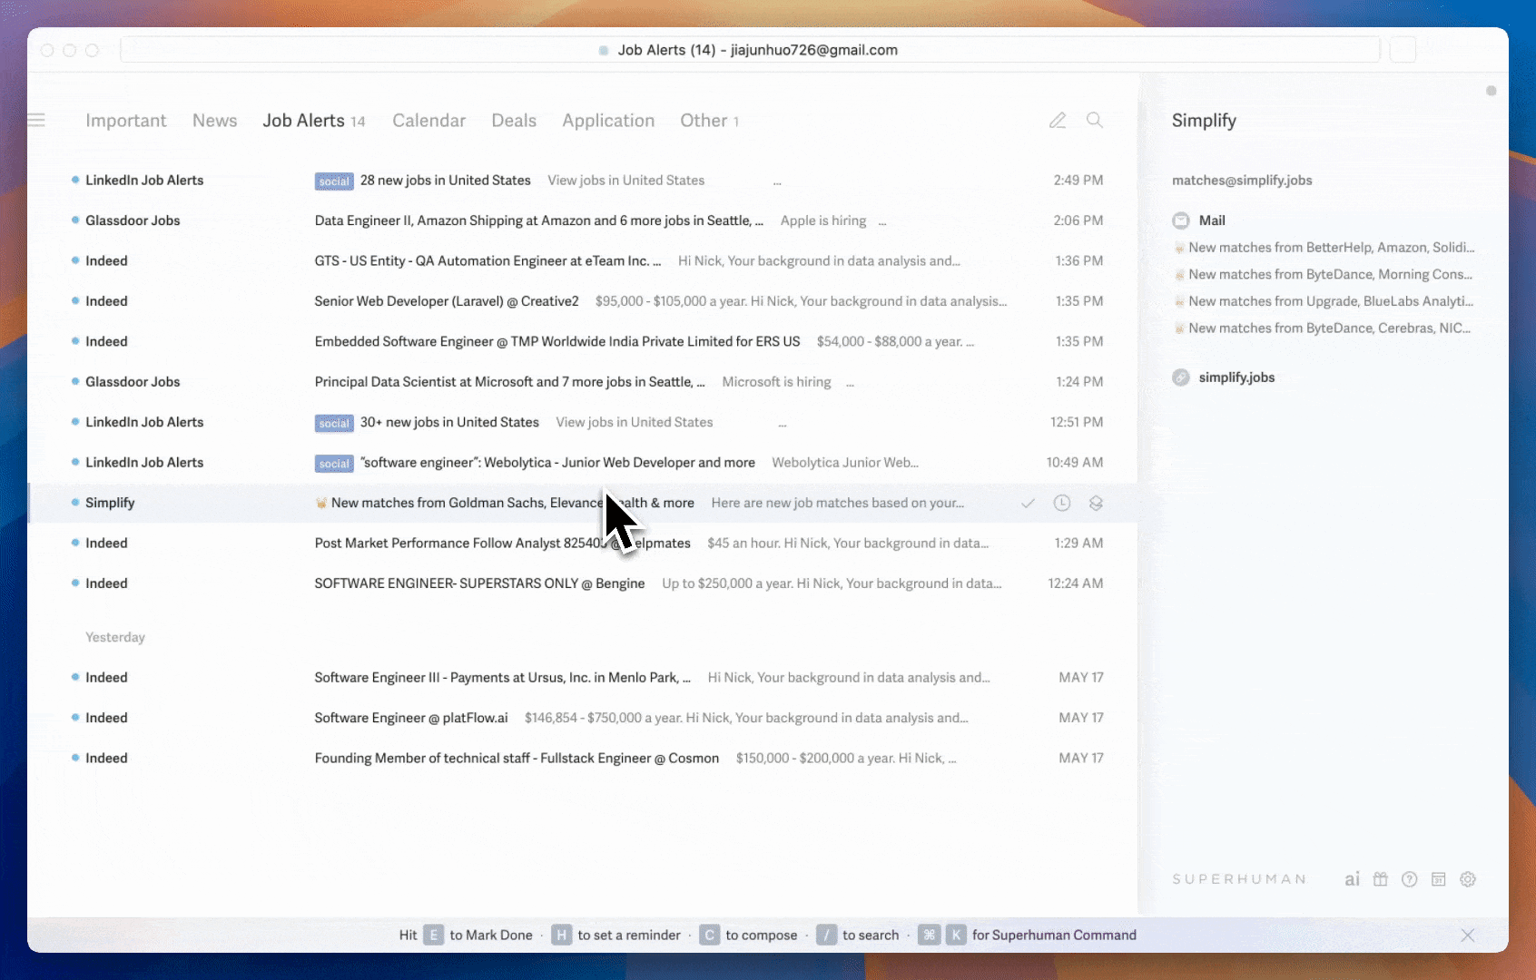Open Superhuman AI via the ai icon
The height and width of the screenshot is (980, 1536).
tap(1353, 879)
